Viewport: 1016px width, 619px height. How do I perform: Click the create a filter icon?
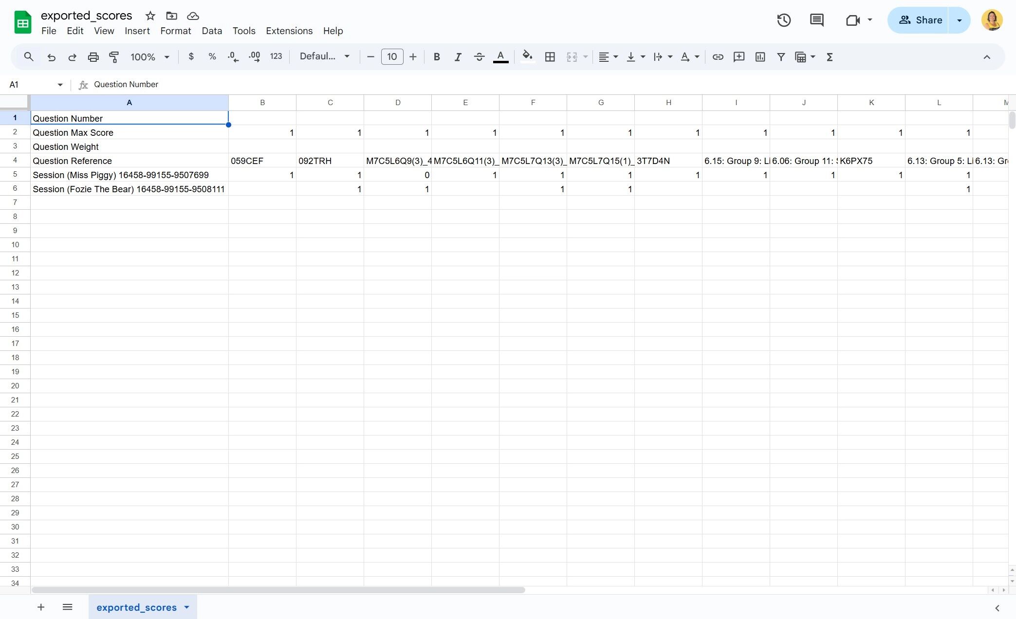[781, 57]
